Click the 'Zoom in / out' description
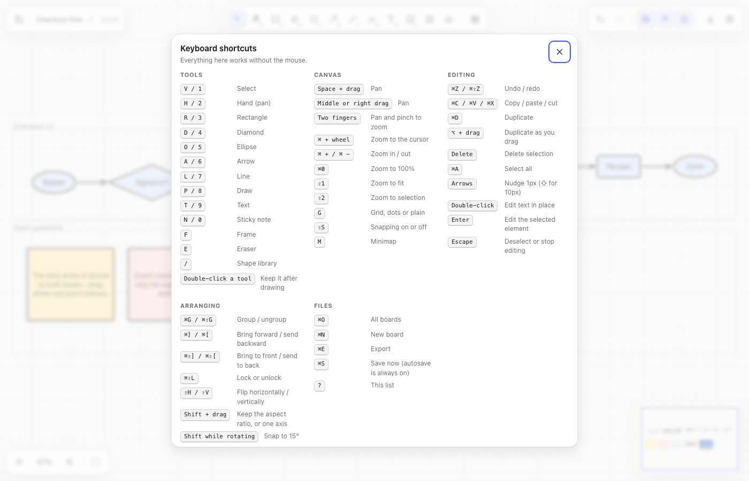 pos(391,154)
